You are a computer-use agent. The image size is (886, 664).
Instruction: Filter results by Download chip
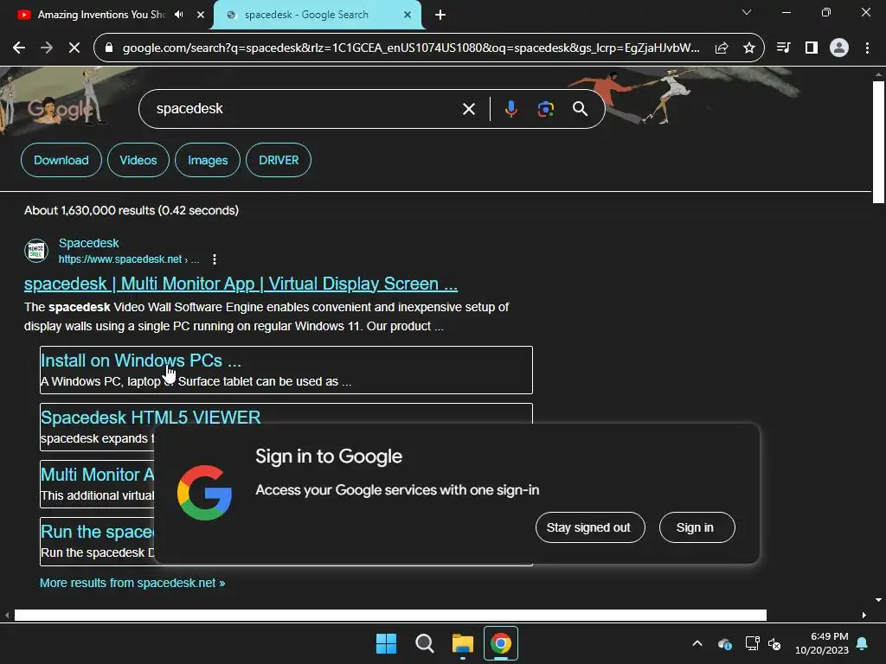pos(61,160)
